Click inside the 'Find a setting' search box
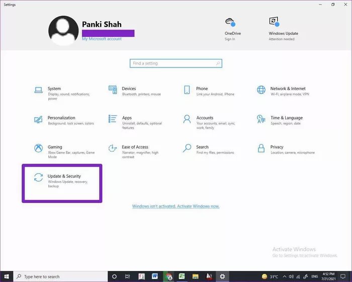352x282 pixels. 176,63
